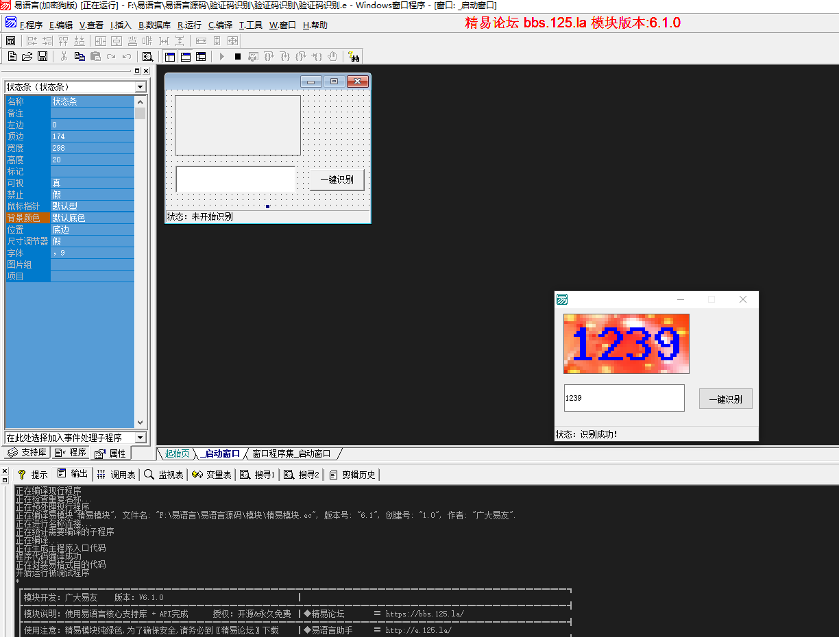Click the hand breakpoint toolbar icon
The height and width of the screenshot is (637, 839).
332,56
